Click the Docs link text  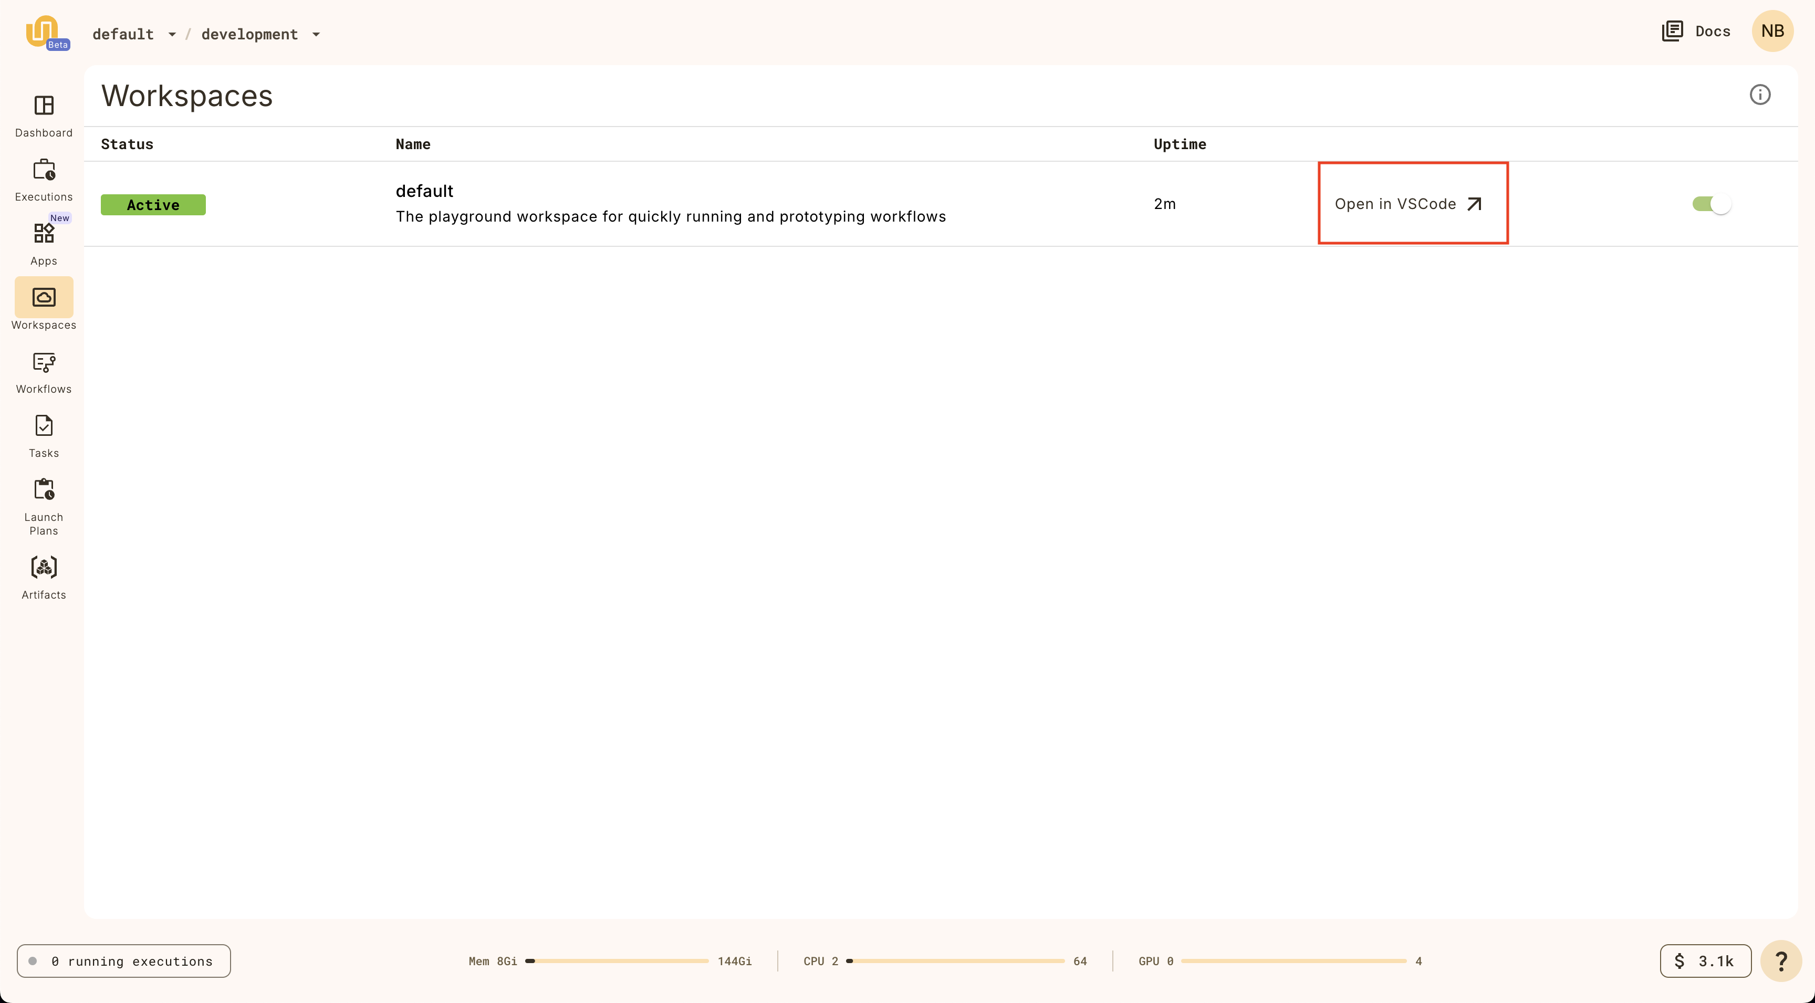pyautogui.click(x=1713, y=31)
